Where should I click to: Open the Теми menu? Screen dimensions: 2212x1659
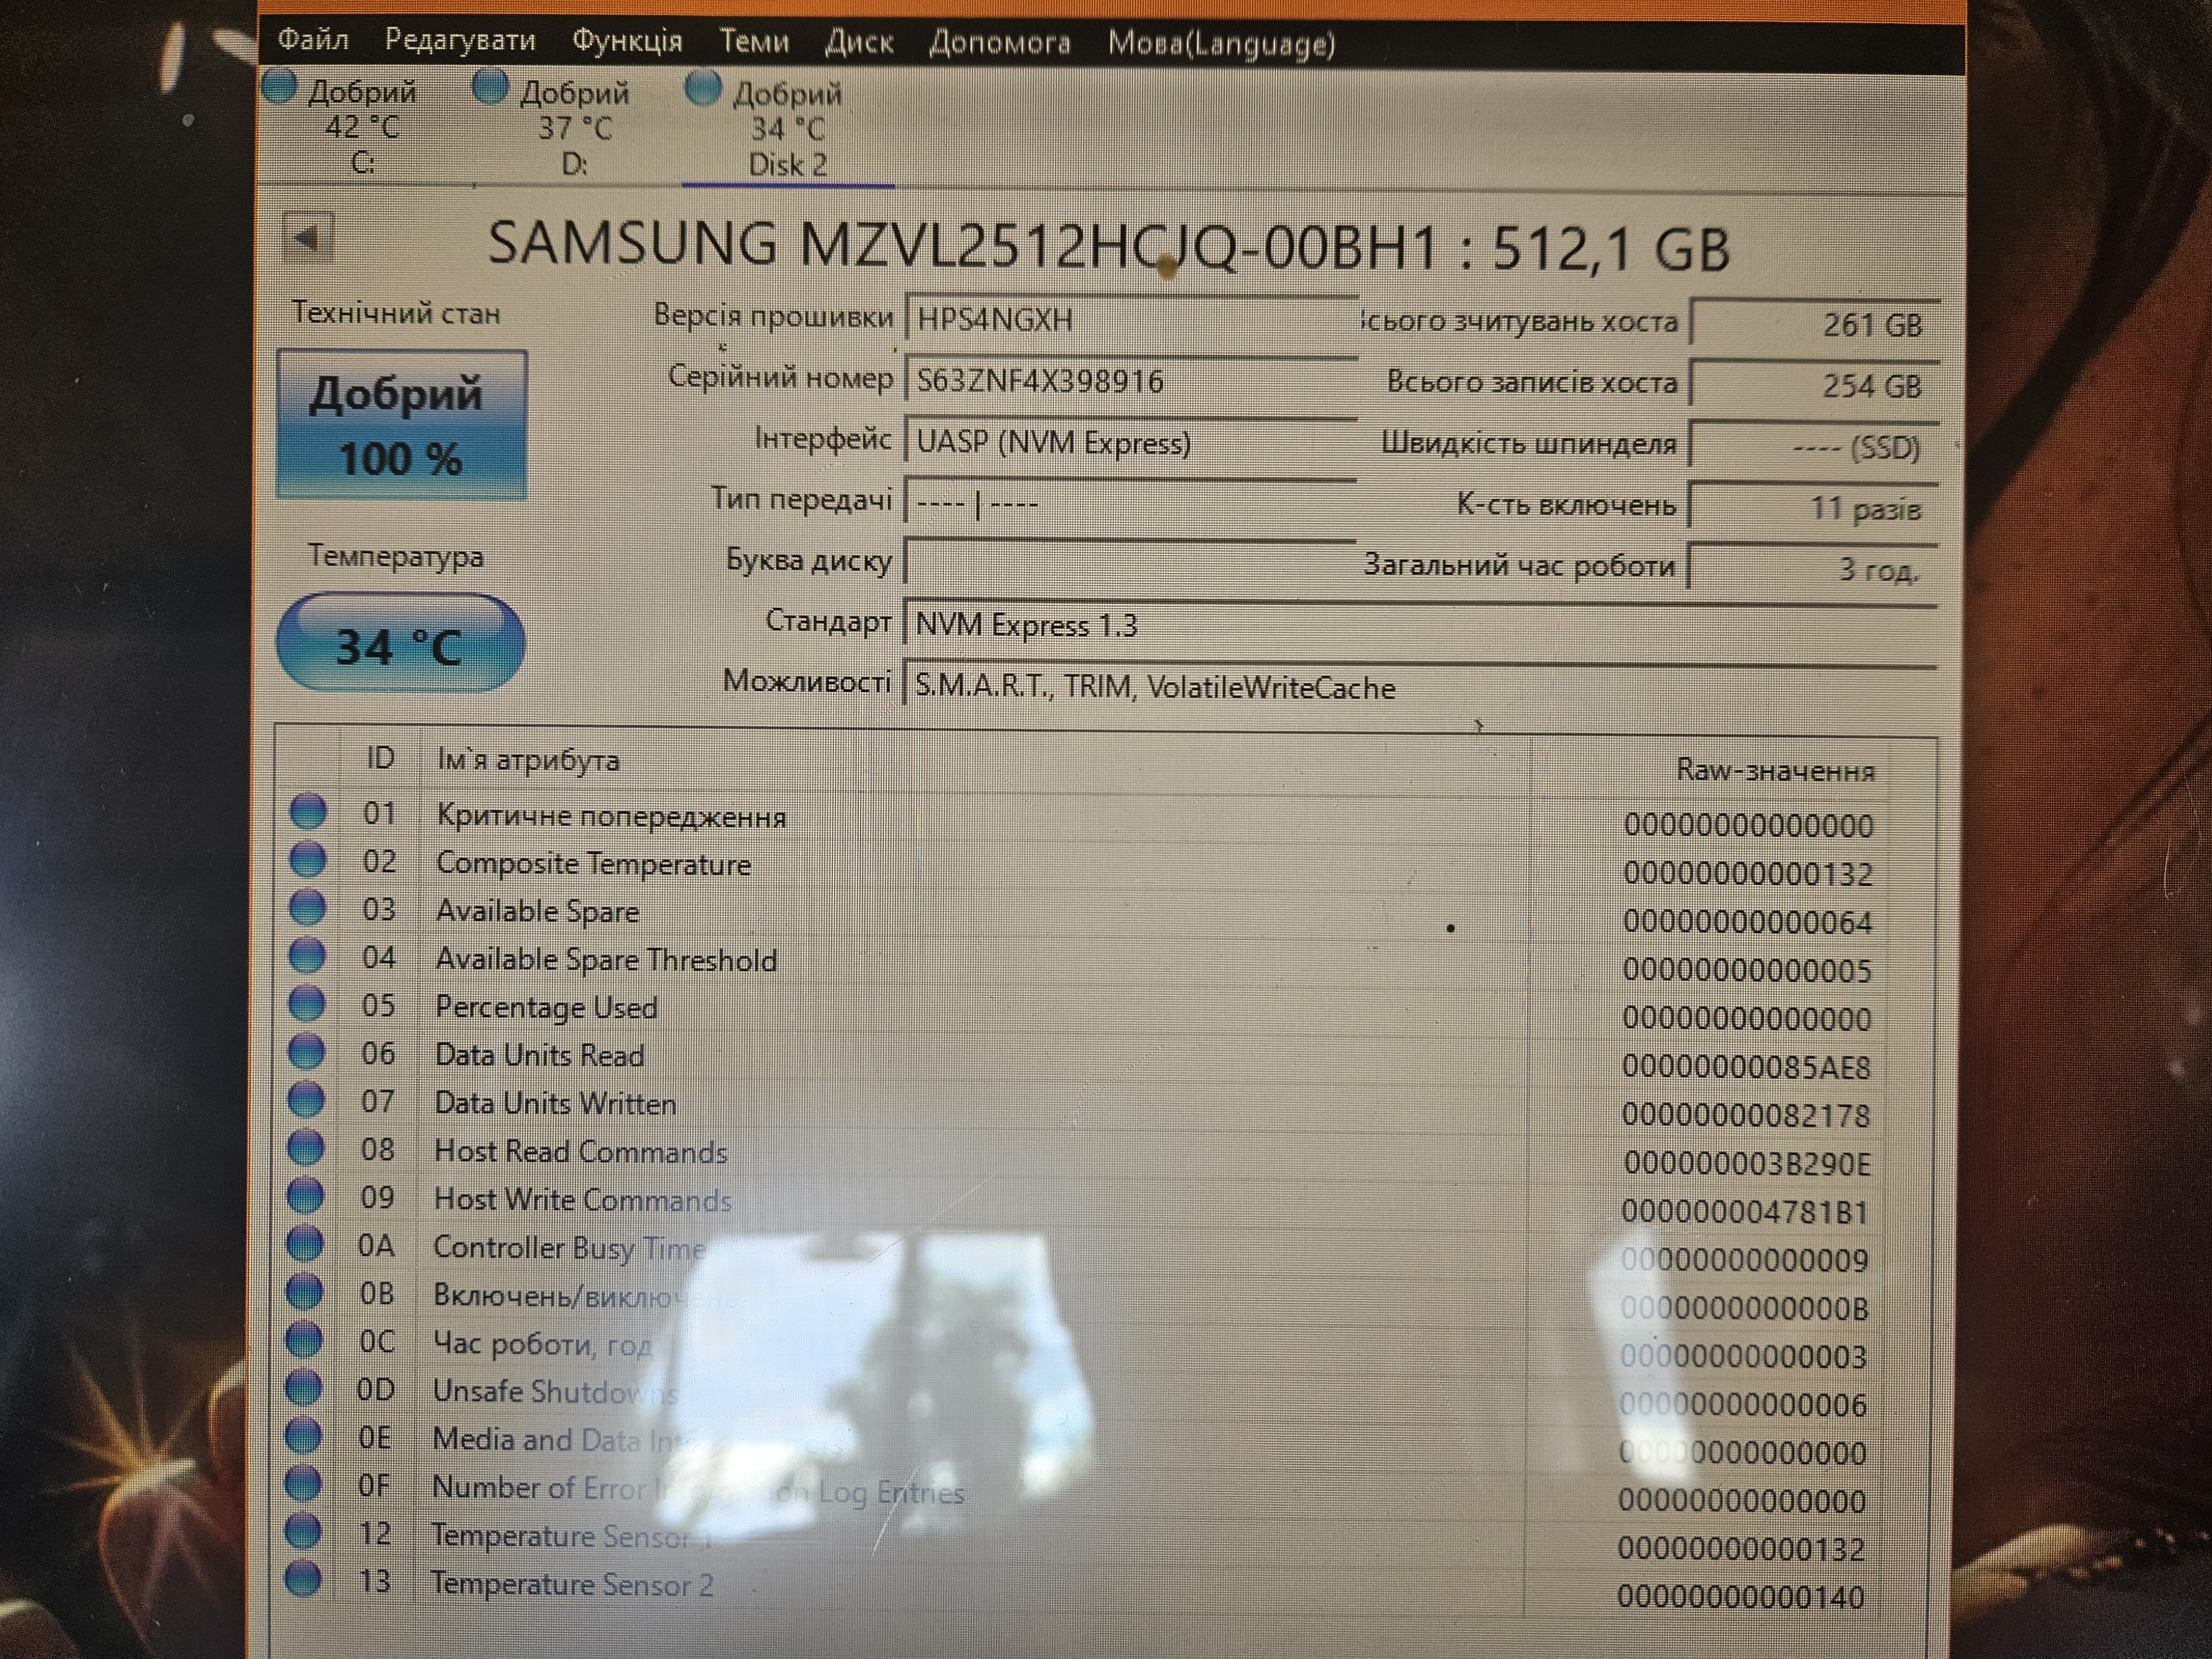coord(754,41)
